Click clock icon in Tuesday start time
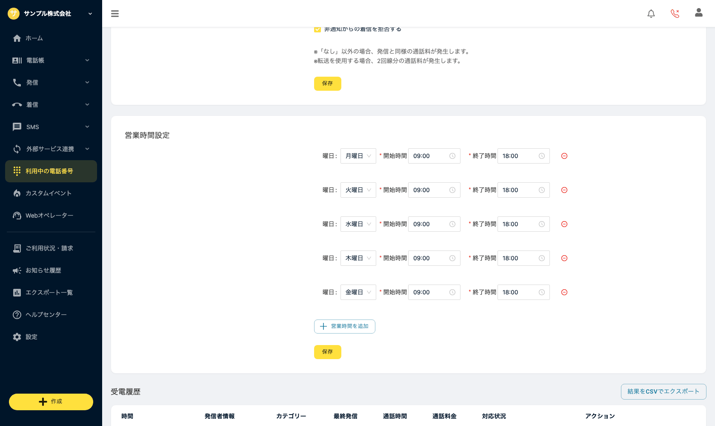Screen dimensions: 715x426 (x=452, y=190)
